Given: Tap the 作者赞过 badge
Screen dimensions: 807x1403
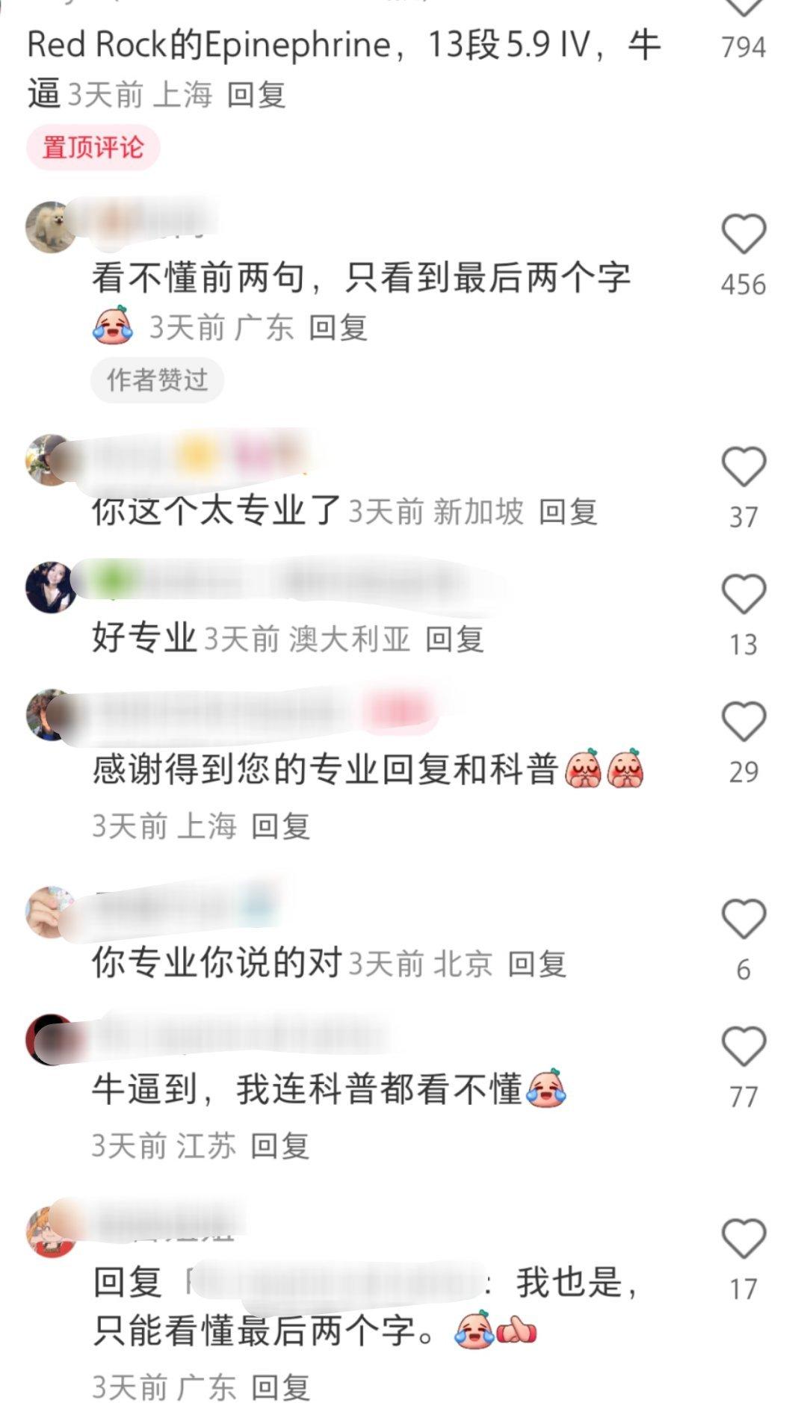Looking at the screenshot, I should pos(157,380).
